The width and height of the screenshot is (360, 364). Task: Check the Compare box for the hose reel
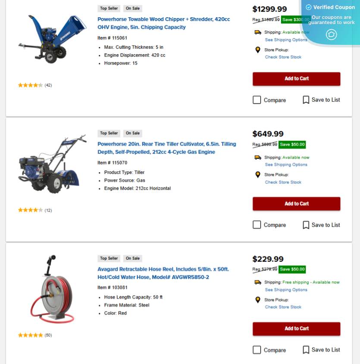point(257,349)
